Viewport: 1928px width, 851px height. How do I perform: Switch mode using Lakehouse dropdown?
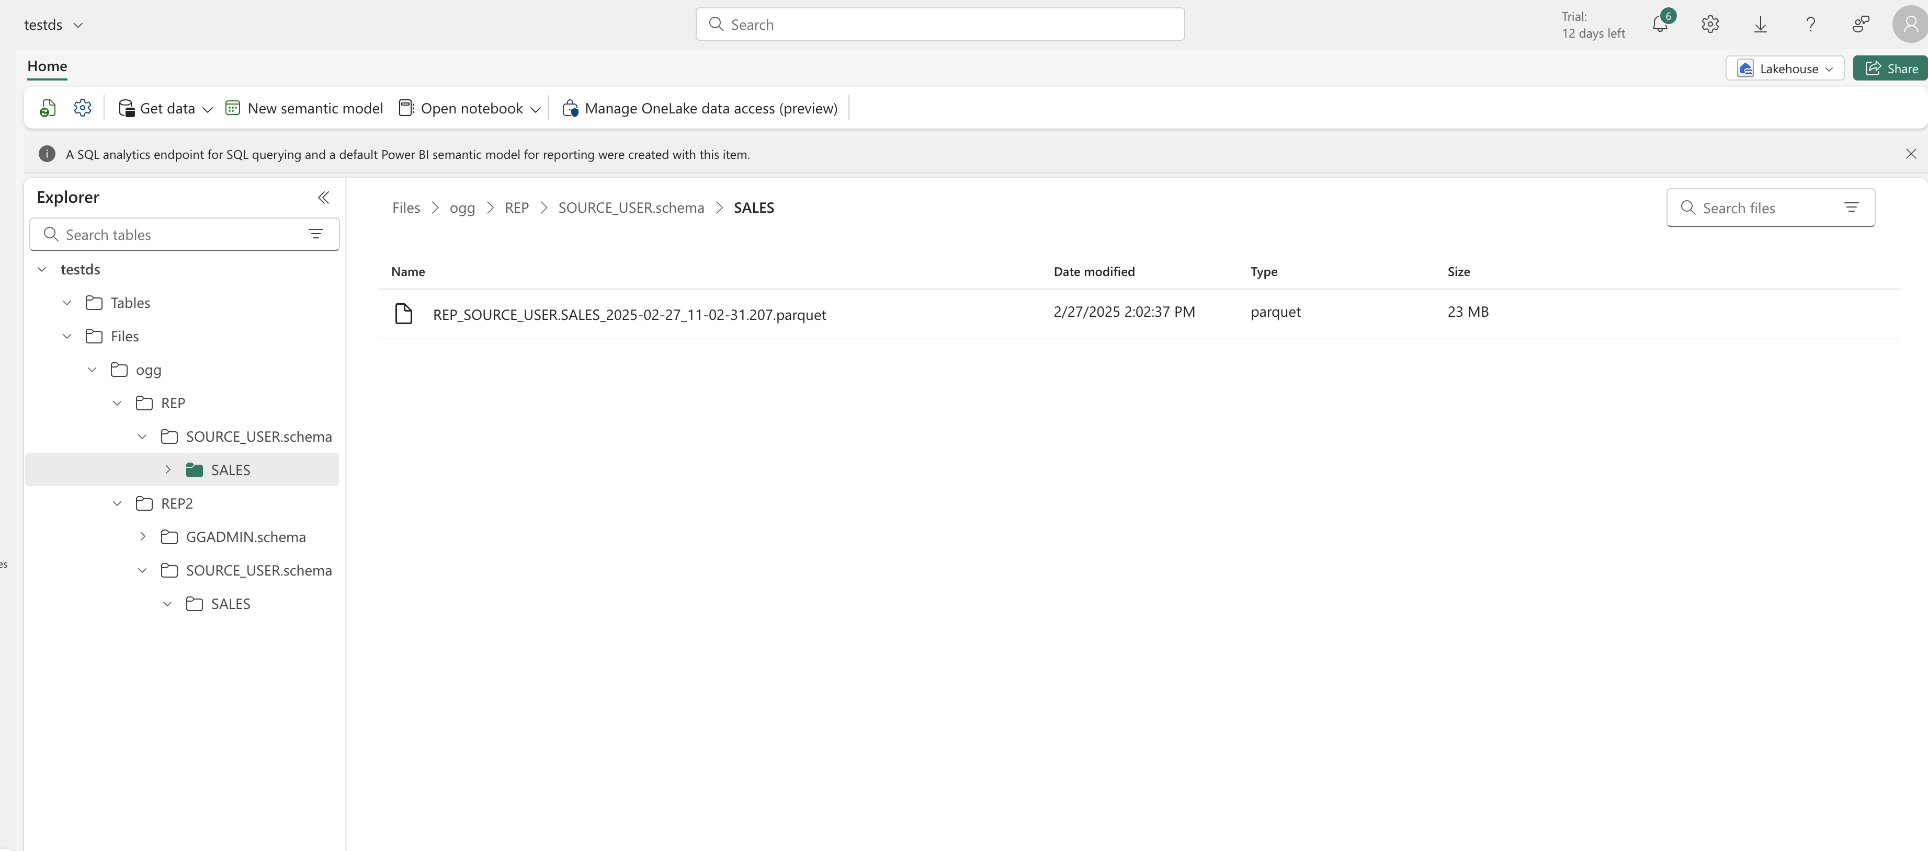(1785, 69)
